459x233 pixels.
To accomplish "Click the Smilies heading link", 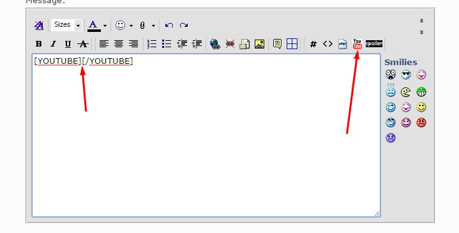I will [x=401, y=62].
